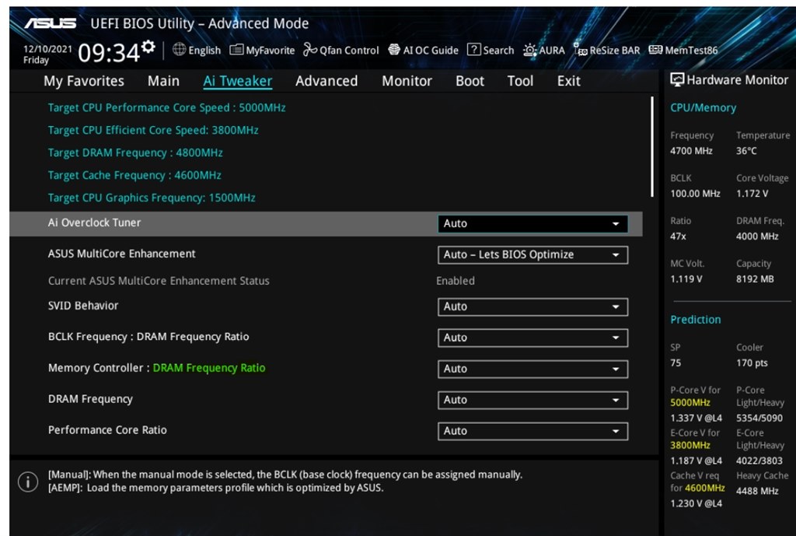Switch to Advanced tab
The width and height of the screenshot is (796, 536).
326,81
